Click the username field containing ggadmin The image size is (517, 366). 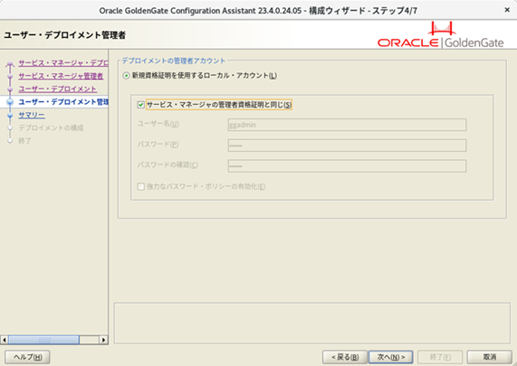click(347, 125)
